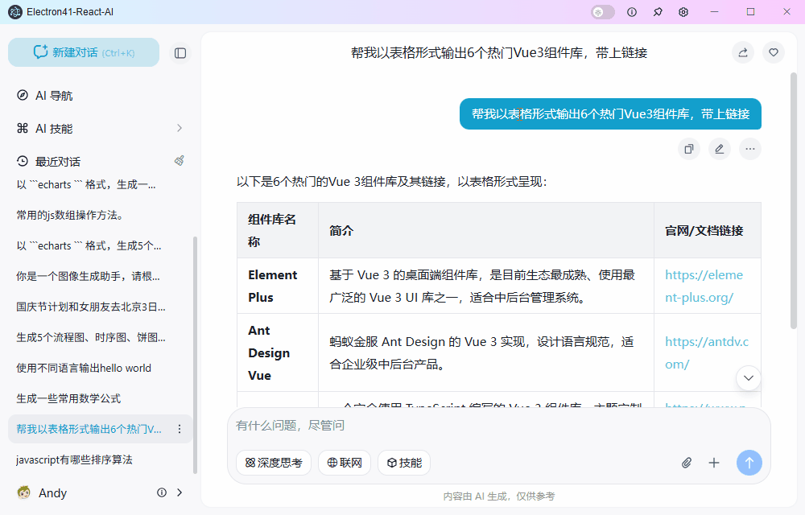Viewport: 805px width, 515px height.
Task: Click the blue user message bubble
Action: (x=610, y=114)
